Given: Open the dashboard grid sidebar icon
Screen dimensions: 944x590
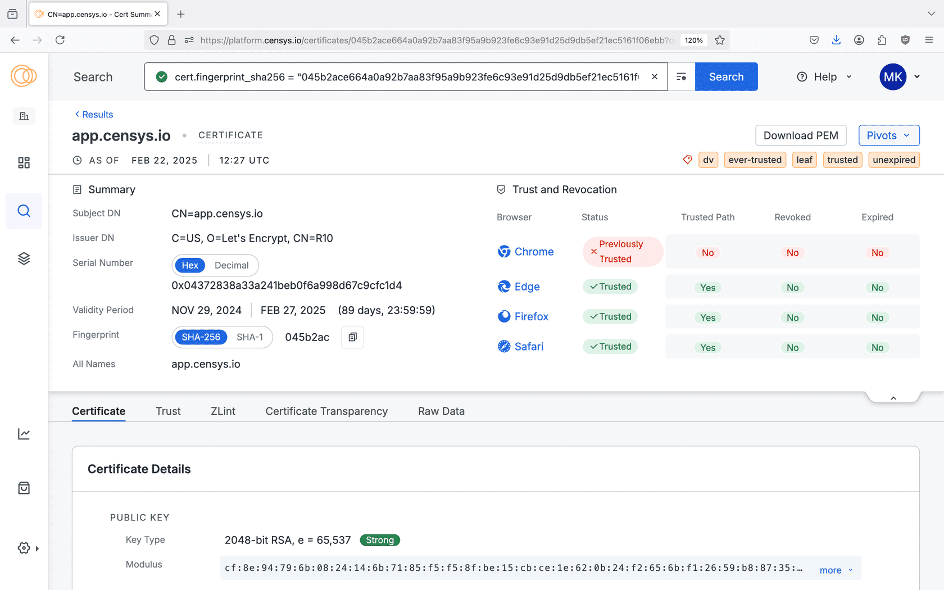Looking at the screenshot, I should tap(24, 163).
